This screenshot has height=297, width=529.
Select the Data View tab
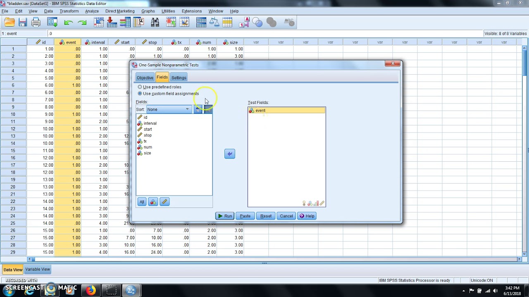tap(13, 270)
